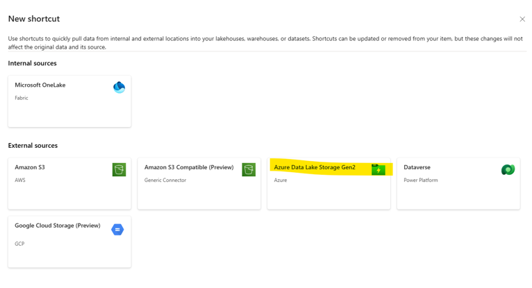Click the AWS subtitle text
The height and width of the screenshot is (288, 532).
pos(20,180)
